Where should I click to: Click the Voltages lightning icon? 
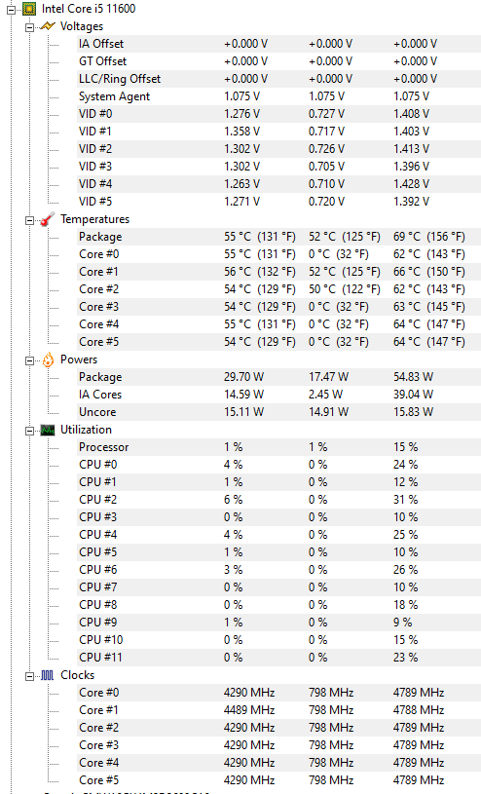48,26
